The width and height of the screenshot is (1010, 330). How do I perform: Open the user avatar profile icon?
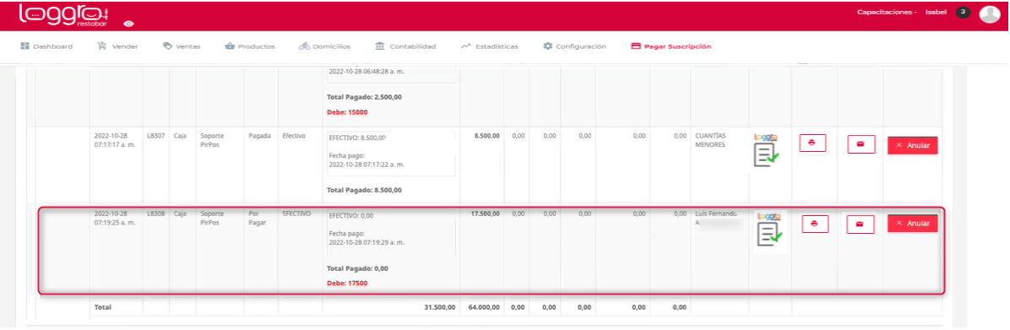pos(990,14)
